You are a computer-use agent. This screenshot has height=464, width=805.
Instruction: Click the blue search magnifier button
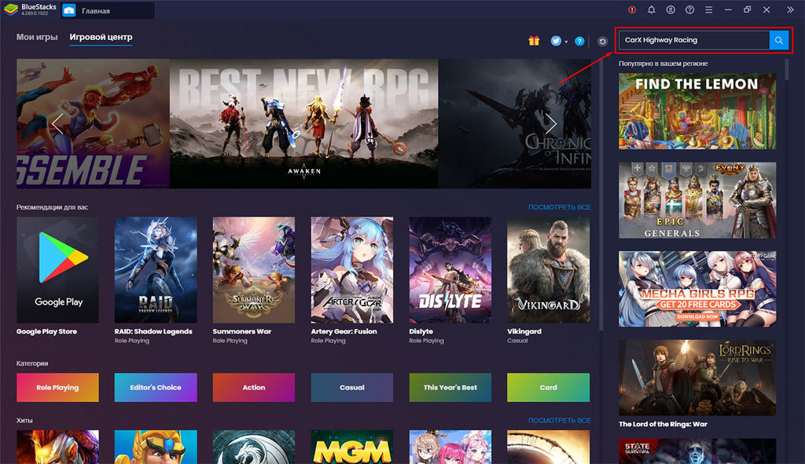[x=779, y=40]
